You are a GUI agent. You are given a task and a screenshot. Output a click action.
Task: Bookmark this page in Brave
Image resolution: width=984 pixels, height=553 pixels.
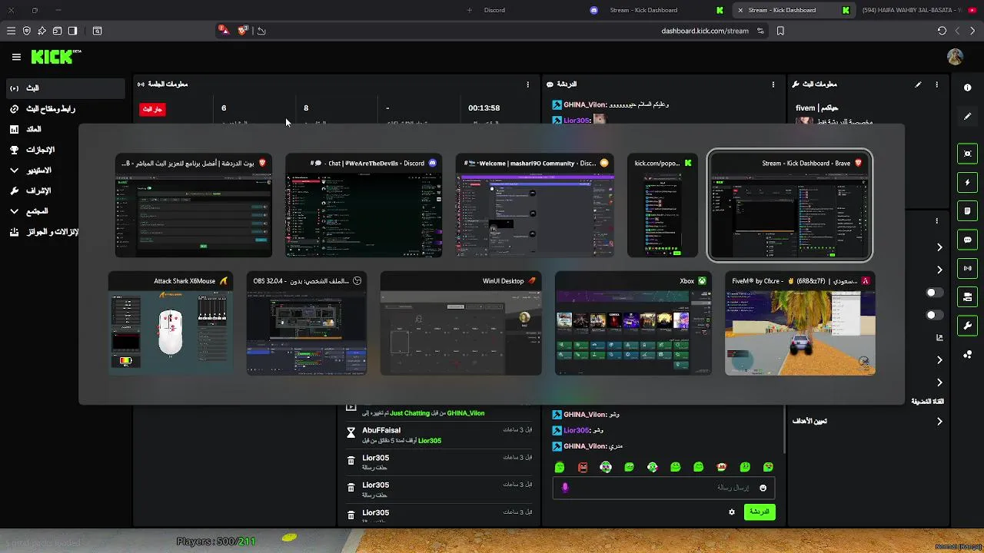[x=780, y=31]
